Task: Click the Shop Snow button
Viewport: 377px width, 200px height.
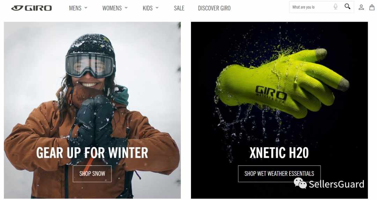Action: [92, 173]
